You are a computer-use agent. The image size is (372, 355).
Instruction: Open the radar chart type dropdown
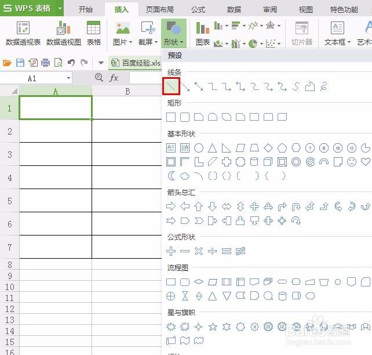279,26
